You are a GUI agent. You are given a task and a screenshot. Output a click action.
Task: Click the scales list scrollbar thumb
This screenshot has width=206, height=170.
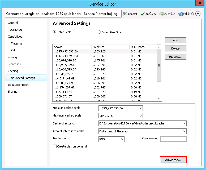pos(159,65)
